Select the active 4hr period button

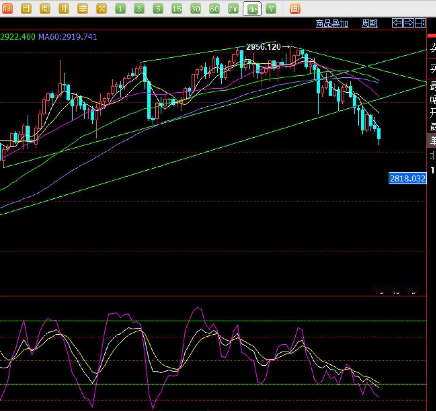click(252, 9)
